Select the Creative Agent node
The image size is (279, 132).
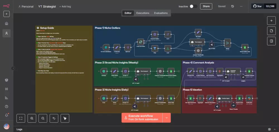[x=224, y=98]
